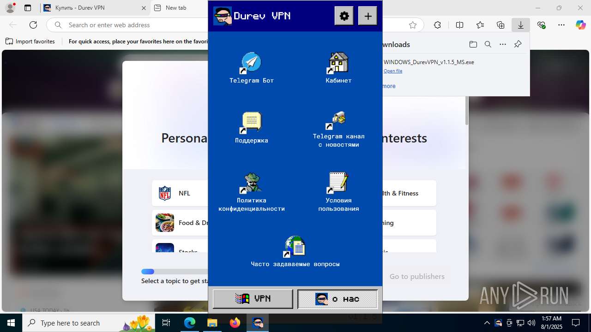Open Часто задаваемые вопросы globe icon
Screen dimensions: 591x332
[x=295, y=247]
